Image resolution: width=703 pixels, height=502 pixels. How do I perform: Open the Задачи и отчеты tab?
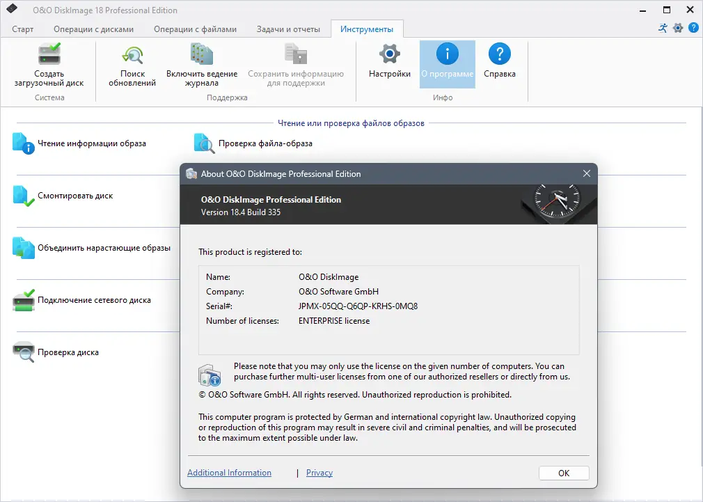pyautogui.click(x=288, y=29)
